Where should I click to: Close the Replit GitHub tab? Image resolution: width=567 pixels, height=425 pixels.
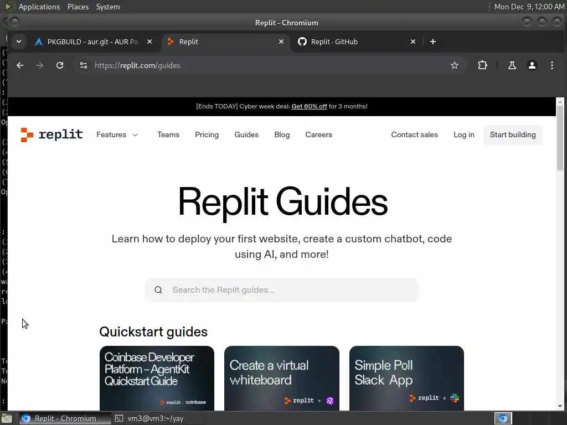point(413,42)
